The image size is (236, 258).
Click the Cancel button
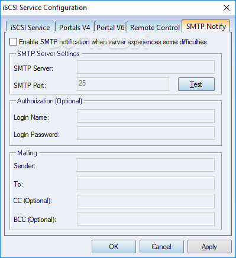[161, 246]
